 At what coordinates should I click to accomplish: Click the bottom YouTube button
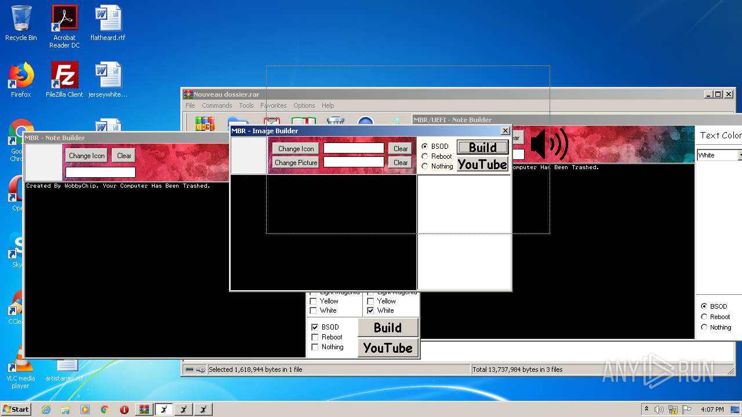click(388, 348)
